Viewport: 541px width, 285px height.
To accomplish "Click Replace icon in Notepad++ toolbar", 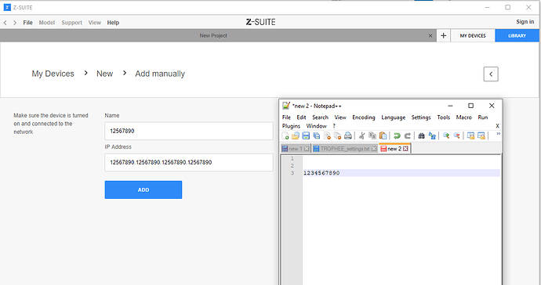I will (432, 135).
